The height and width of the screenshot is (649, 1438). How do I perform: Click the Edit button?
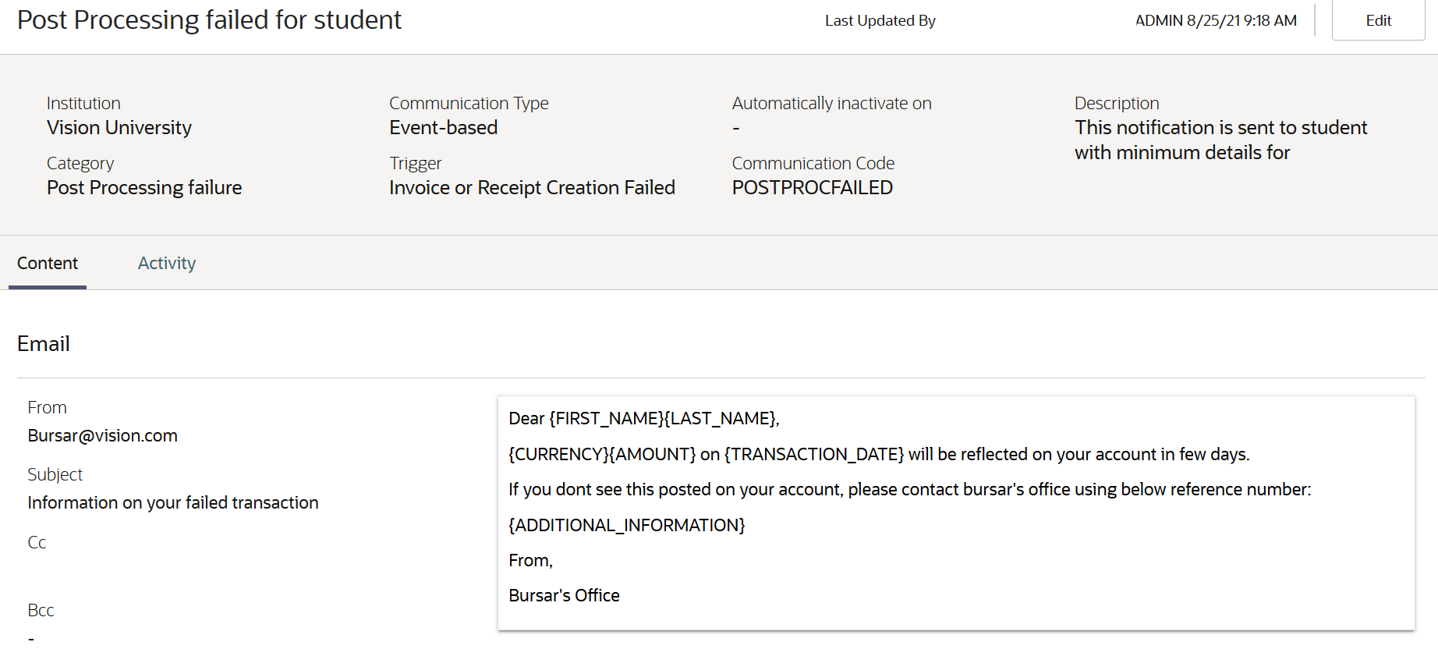1378,21
